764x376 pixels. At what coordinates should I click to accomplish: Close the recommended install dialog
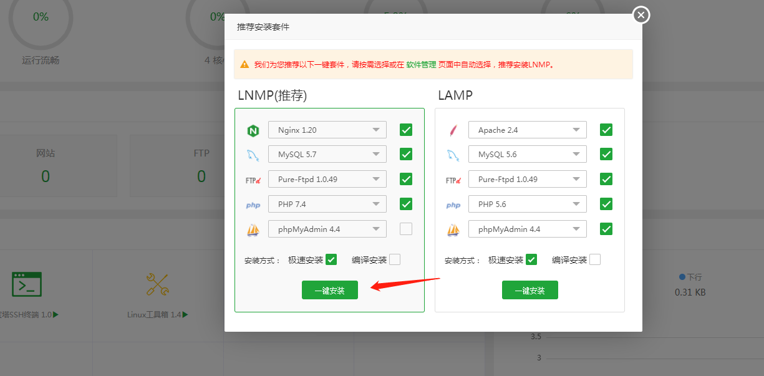[641, 15]
